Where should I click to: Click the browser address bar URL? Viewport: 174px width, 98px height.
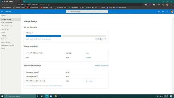coord(35,5)
